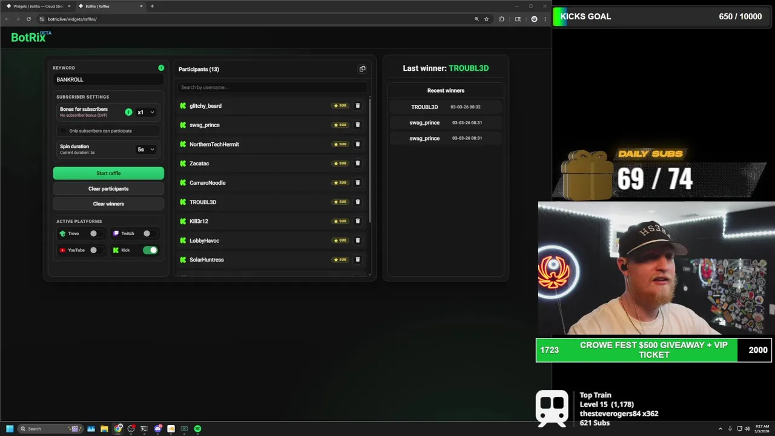Select participant name NorthernTechHermit

[214, 144]
